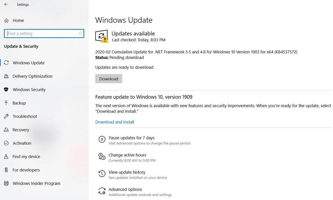The image size is (333, 200).
Task: Open the Windows Update section
Action: click(29, 63)
